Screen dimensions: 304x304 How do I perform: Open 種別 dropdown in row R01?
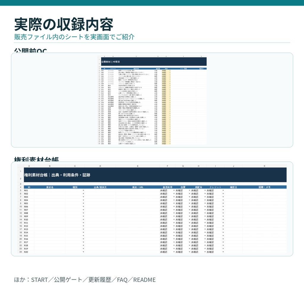(83, 190)
